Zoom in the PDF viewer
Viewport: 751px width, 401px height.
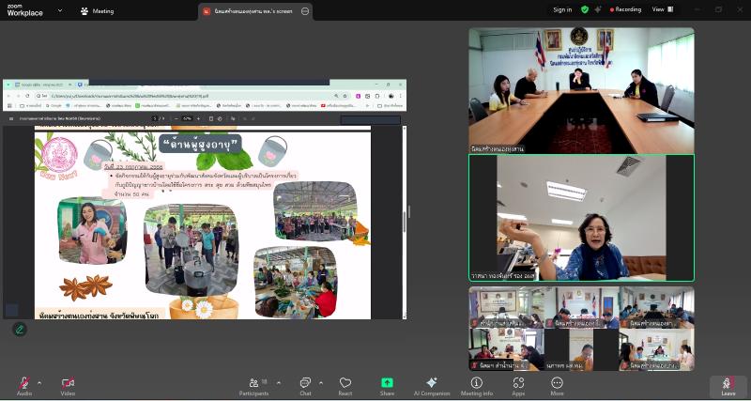[198, 118]
